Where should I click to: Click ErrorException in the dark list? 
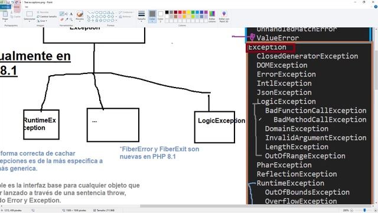[x=286, y=74]
